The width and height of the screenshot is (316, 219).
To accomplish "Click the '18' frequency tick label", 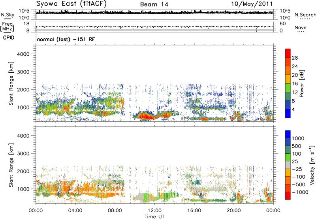I will (x=26, y=24).
